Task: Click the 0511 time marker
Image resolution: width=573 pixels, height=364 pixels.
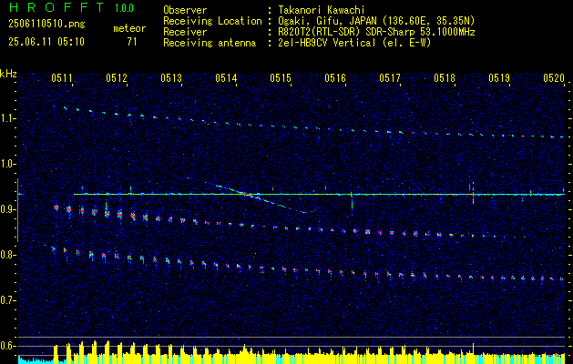Action: (x=61, y=77)
